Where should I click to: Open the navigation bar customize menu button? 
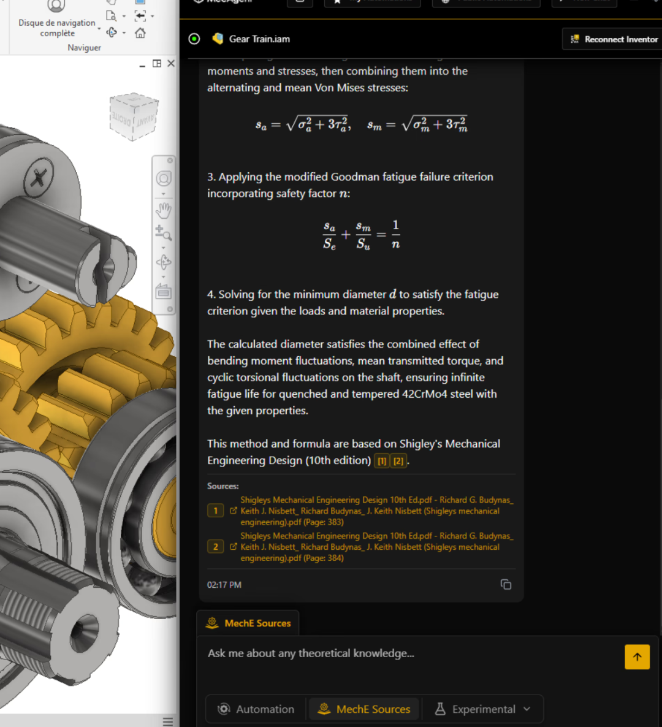click(170, 309)
